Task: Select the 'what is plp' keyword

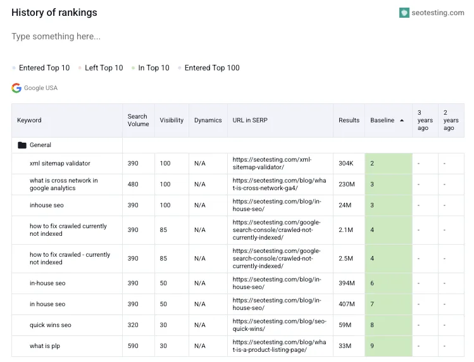Action: [x=45, y=346]
